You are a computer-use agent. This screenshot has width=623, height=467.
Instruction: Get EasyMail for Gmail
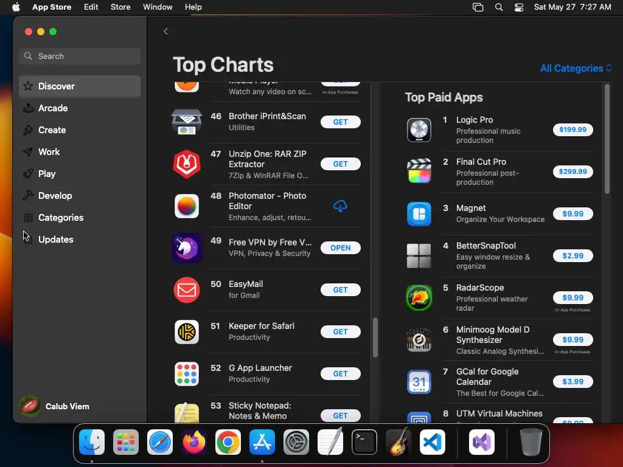pyautogui.click(x=341, y=290)
